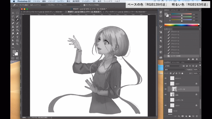
Task: Open the Paragraph panel icon
Action: (x=161, y=41)
